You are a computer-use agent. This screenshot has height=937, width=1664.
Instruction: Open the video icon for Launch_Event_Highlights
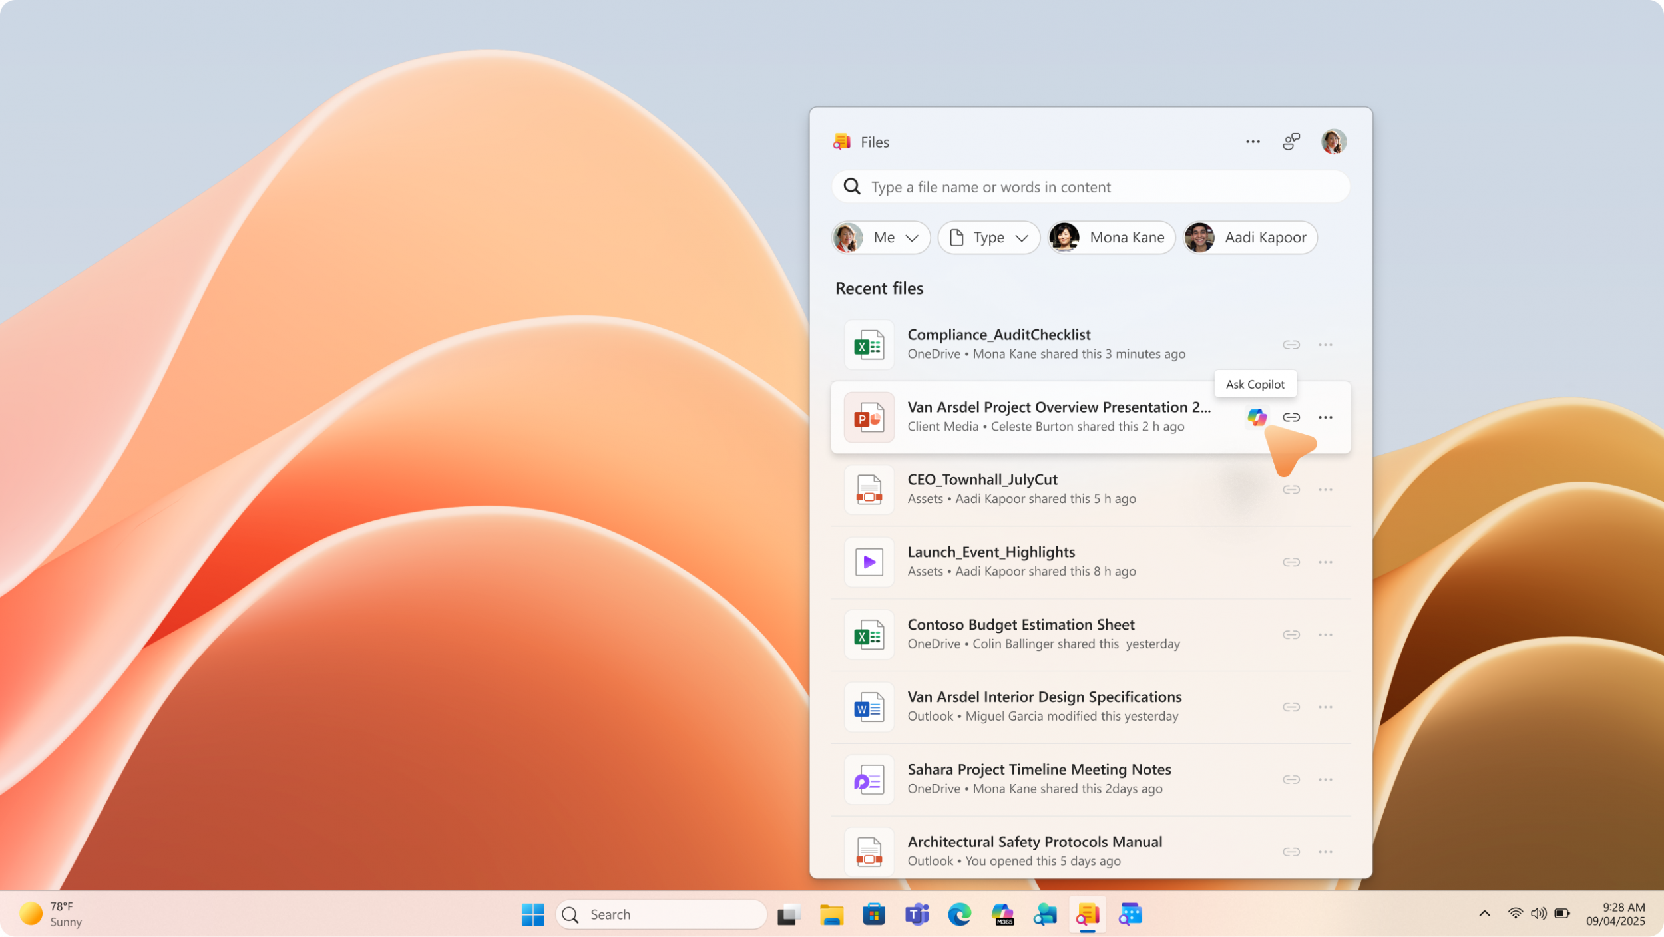869,562
